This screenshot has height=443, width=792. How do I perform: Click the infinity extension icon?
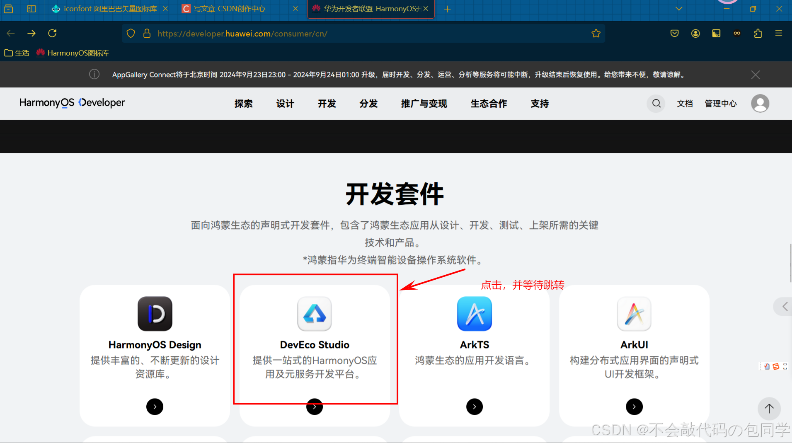tap(737, 33)
